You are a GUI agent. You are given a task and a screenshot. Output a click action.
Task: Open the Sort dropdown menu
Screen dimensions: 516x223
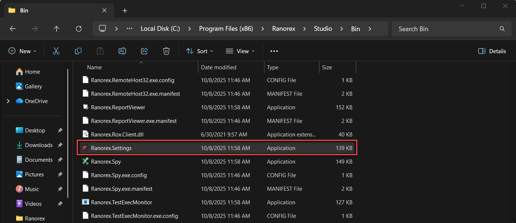click(200, 51)
